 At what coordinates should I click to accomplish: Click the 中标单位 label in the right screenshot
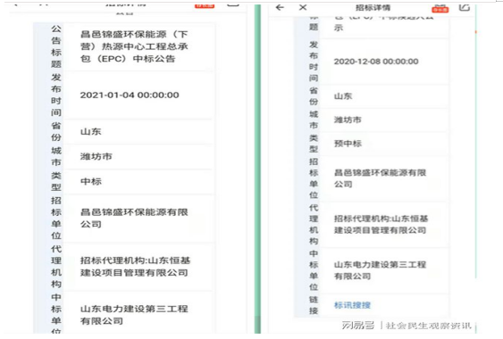(314, 270)
